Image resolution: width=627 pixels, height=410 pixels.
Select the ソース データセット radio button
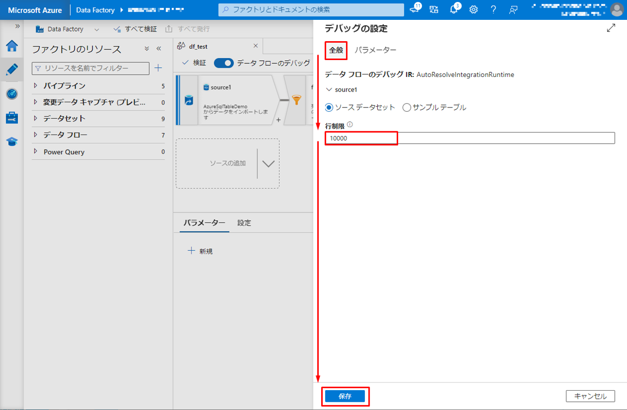pos(329,107)
